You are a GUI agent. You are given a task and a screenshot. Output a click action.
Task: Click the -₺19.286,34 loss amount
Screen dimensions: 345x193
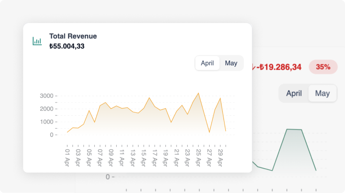(x=279, y=67)
